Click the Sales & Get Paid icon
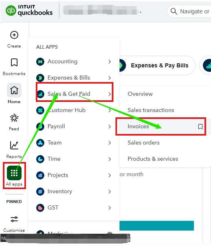This screenshot has width=211, height=246. point(41,94)
